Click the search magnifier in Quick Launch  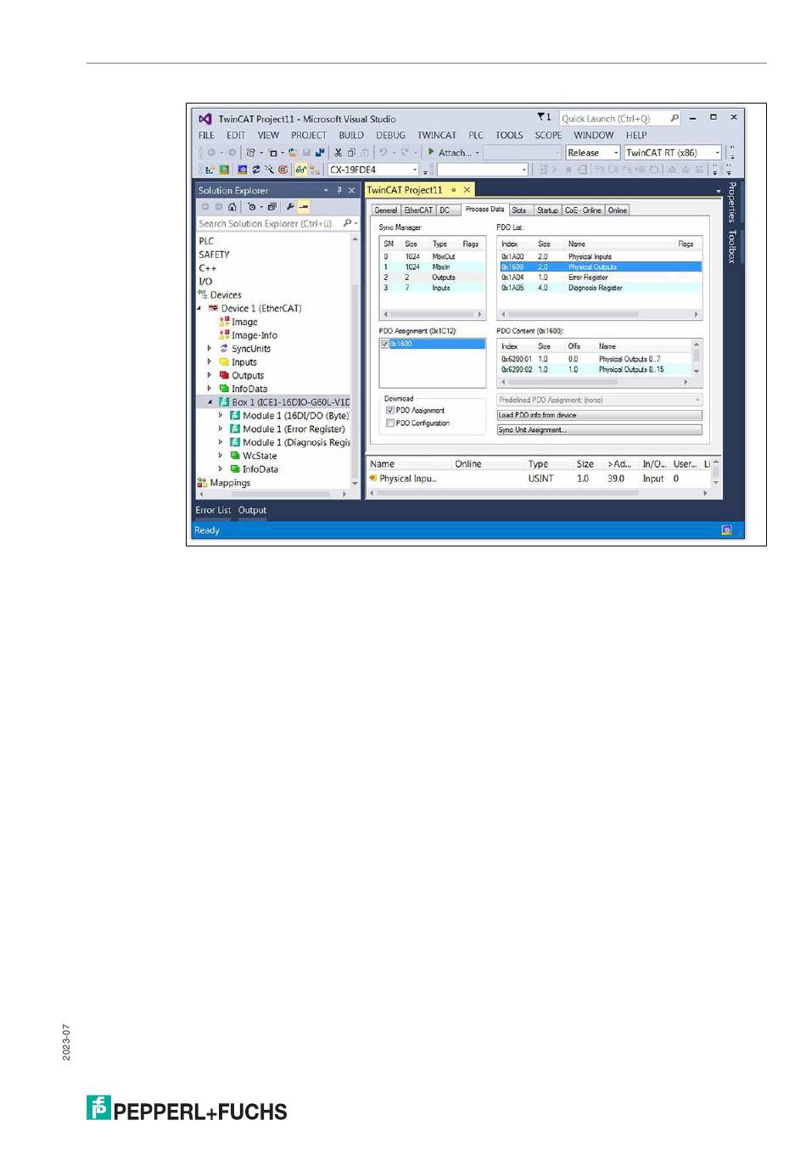(x=674, y=118)
